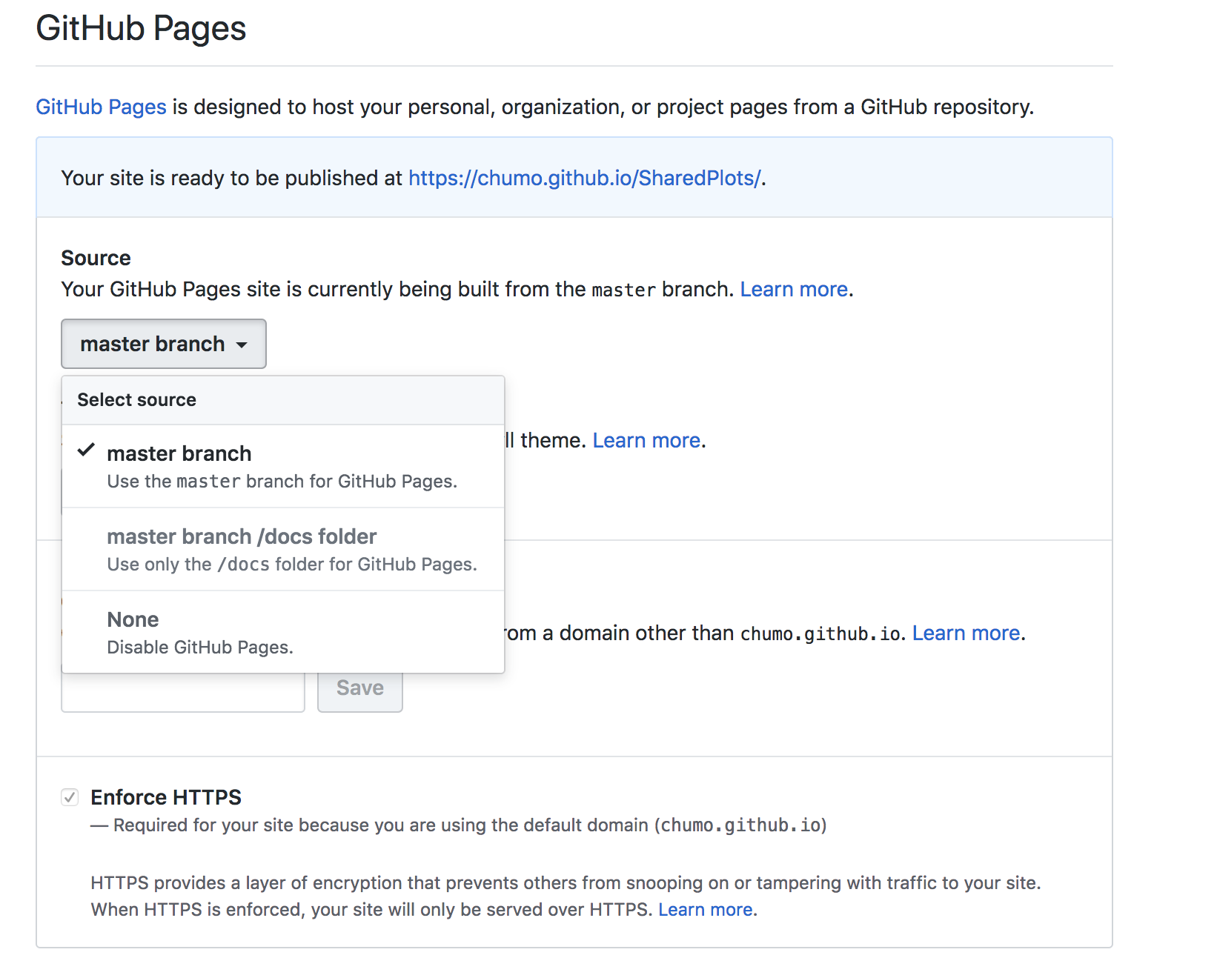Click the Save button for custom domain
This screenshot has height=978, width=1217.
coord(360,688)
